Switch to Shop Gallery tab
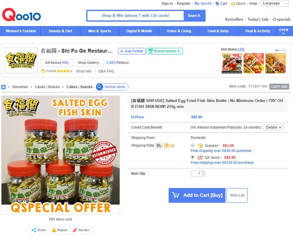 coord(88,63)
